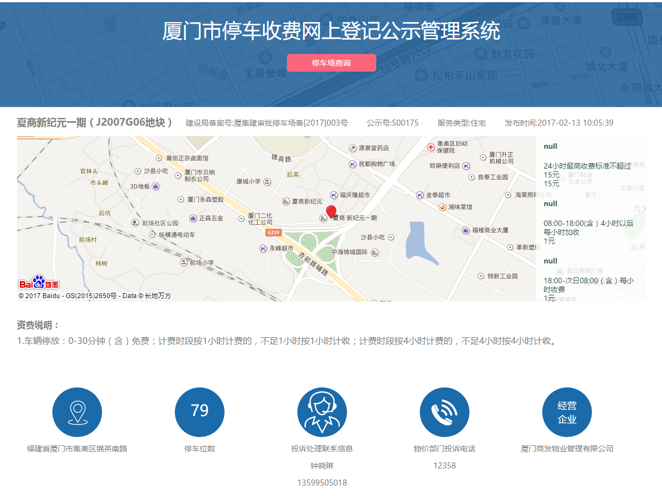Click address 福建省厦门市集美区锦英南路
The image size is (662, 496).
(x=77, y=449)
